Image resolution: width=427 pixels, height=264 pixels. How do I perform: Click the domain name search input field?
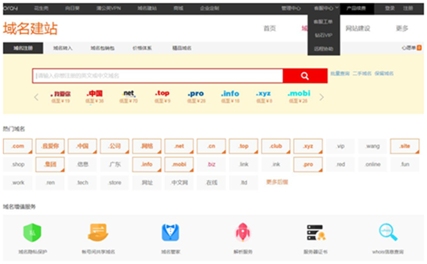point(158,75)
